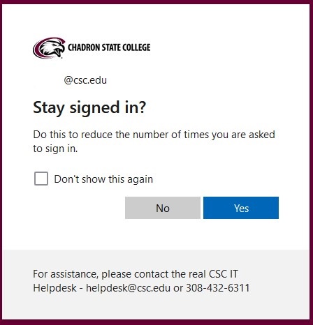Image resolution: width=313 pixels, height=325 pixels.
Task: Click the "Don't show this again" label
Action: tap(103, 179)
